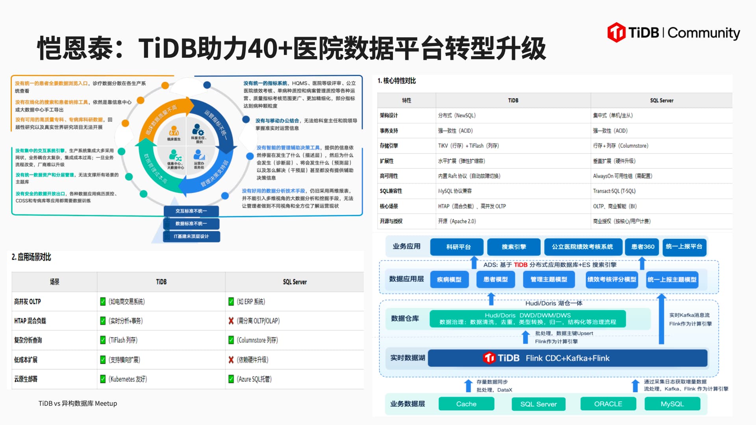Click the red X beside 需分离 OLTP/OLAP

[x=231, y=321]
